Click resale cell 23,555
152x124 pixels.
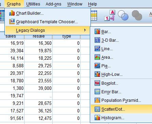point(39,81)
